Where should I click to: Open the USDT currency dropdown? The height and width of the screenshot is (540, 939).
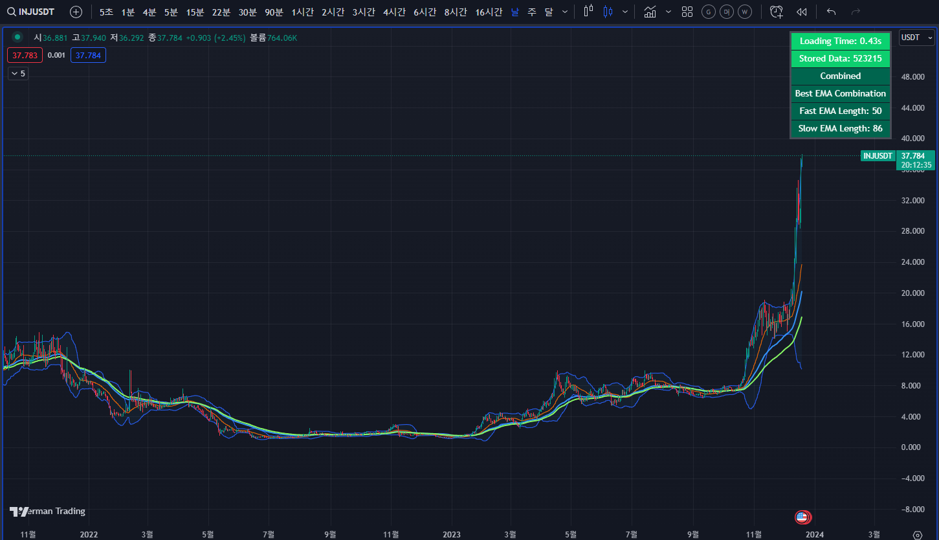916,38
